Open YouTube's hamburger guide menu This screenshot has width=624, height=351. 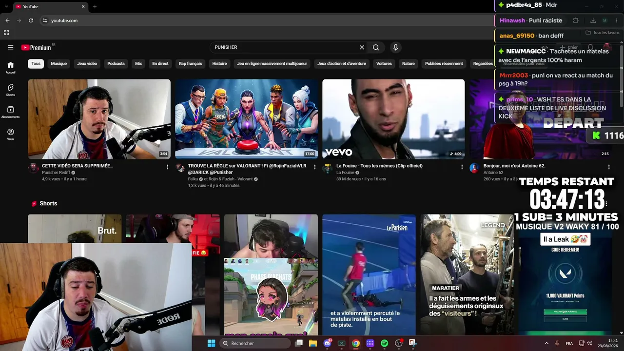(10, 47)
